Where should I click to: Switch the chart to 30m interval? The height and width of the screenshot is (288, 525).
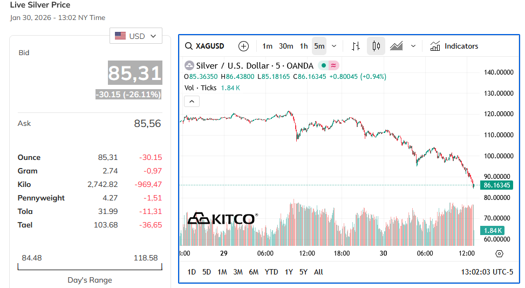point(286,46)
